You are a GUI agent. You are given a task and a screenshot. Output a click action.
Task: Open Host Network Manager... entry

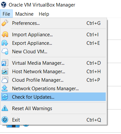coord(53,72)
